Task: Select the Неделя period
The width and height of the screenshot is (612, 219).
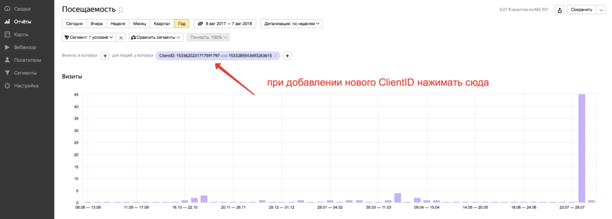Action: click(118, 24)
